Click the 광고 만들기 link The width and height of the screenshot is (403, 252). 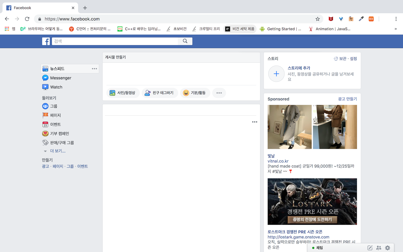[x=347, y=99]
